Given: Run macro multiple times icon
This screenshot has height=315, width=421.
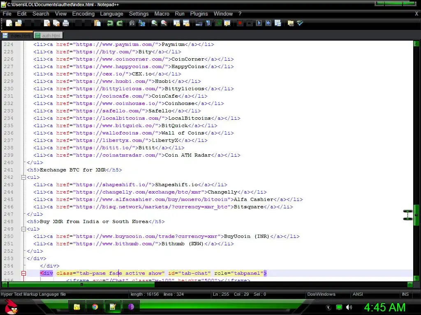Looking at the screenshot, I should (268, 23).
